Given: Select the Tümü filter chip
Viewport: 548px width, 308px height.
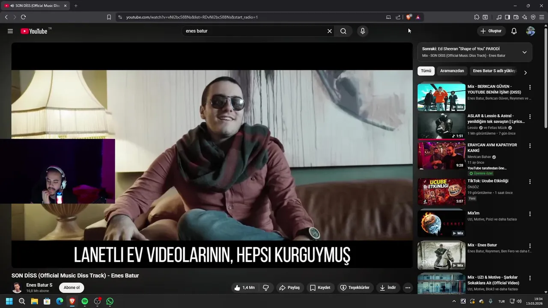Looking at the screenshot, I should tap(426, 71).
